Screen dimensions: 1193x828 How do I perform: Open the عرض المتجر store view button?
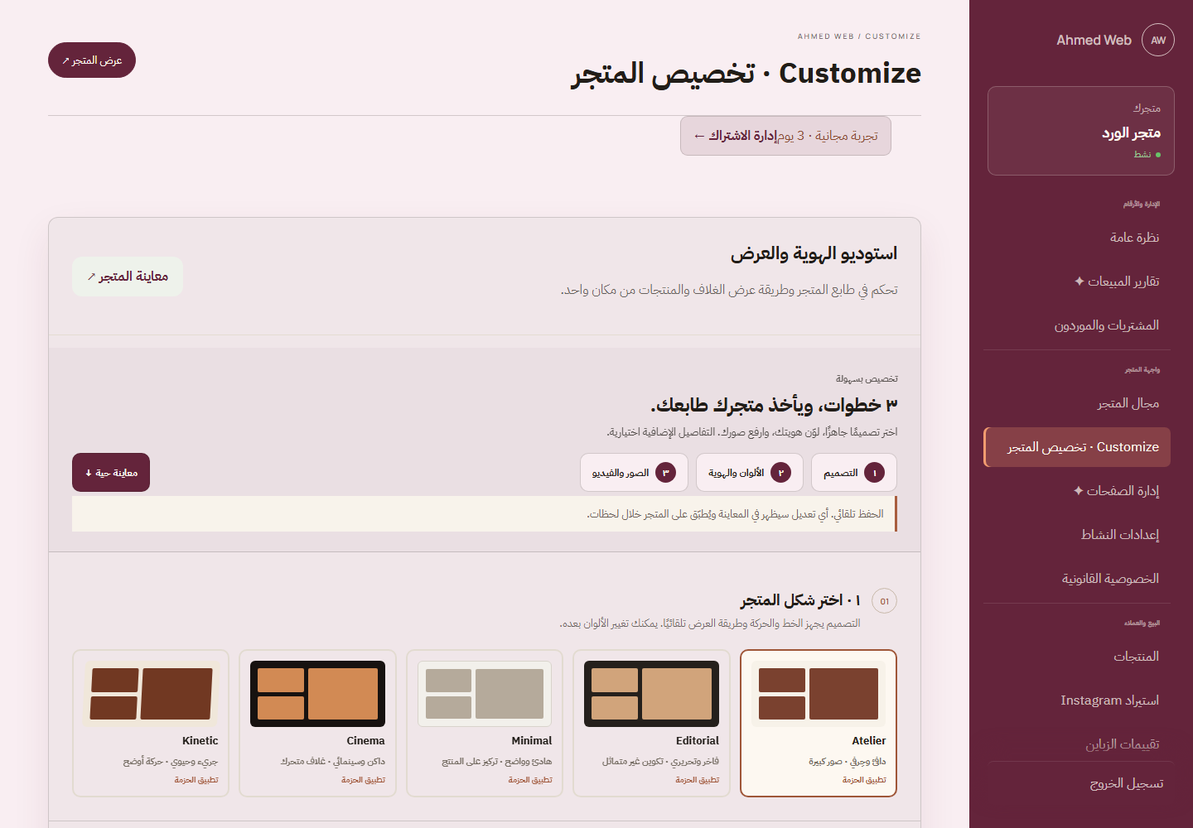coord(92,60)
